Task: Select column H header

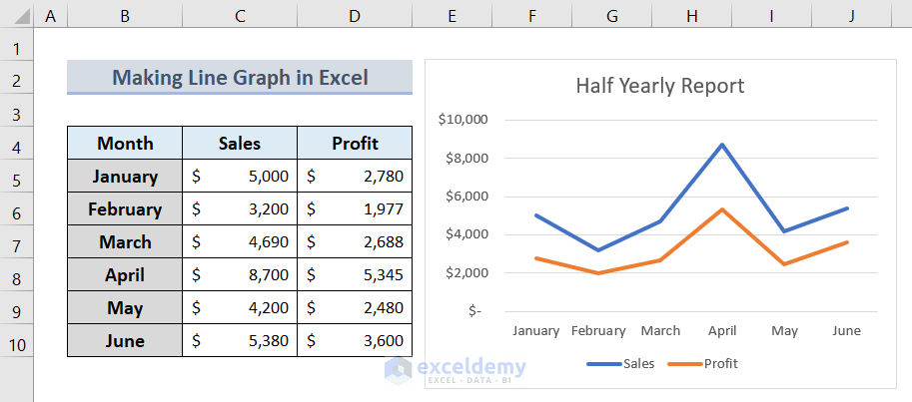Action: [691, 17]
